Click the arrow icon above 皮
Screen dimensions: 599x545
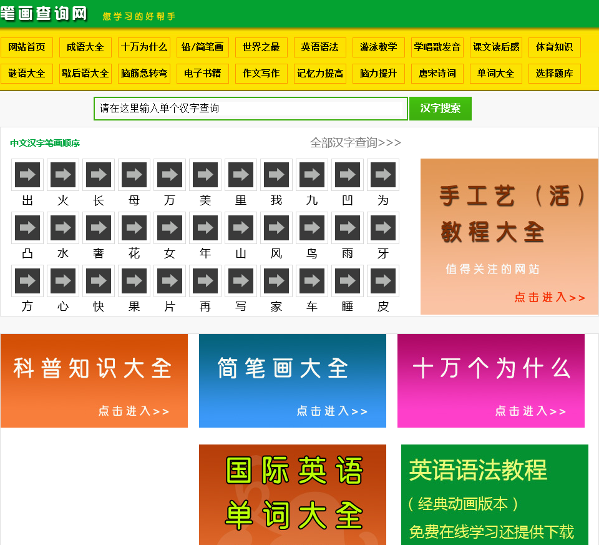382,281
